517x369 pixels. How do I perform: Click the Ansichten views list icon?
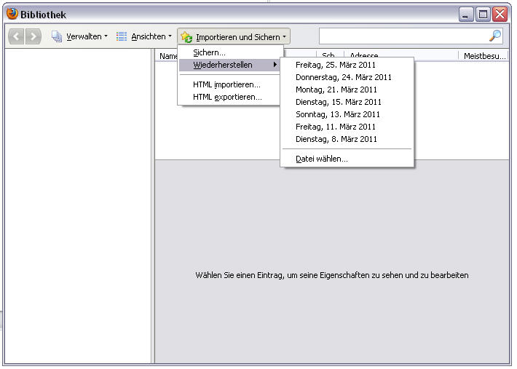pos(122,36)
